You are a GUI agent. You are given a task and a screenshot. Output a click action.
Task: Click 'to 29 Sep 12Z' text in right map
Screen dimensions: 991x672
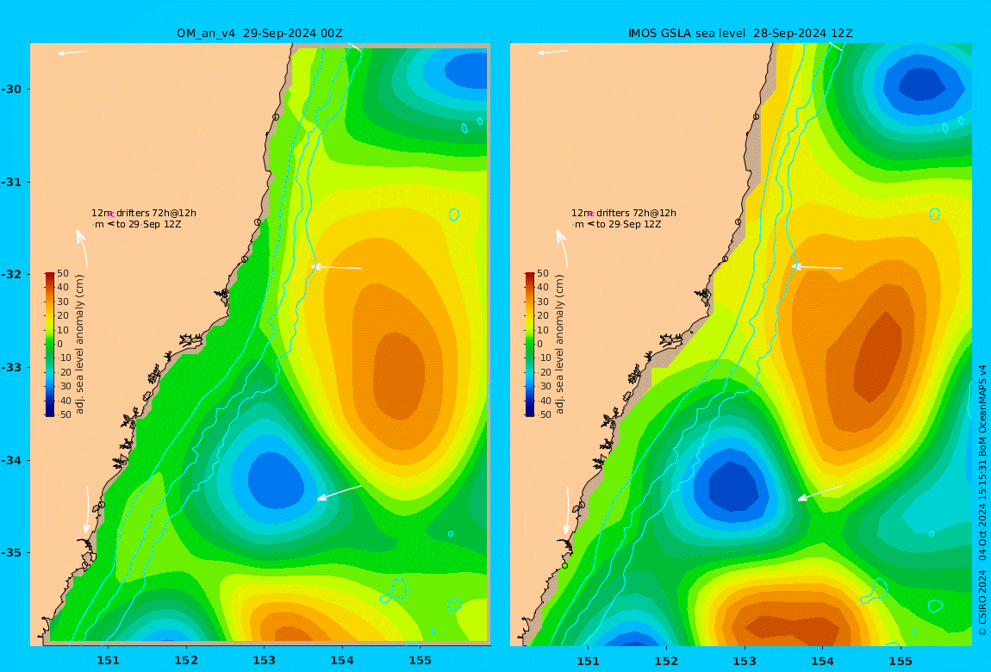click(629, 224)
